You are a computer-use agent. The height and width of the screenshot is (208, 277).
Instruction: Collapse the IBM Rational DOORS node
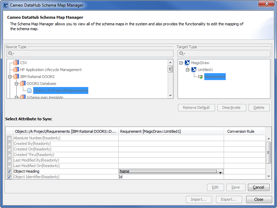(10, 77)
